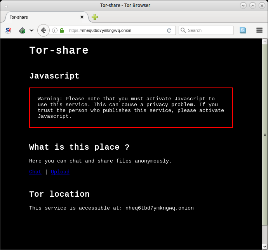Screen dimensions: 268x250
Task: Click the search magnifier icon
Action: point(183,30)
